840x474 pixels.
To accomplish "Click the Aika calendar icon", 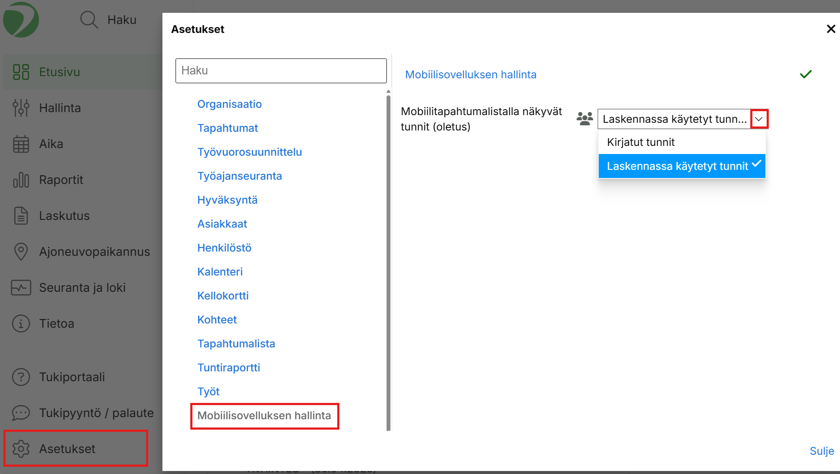I will tap(21, 144).
